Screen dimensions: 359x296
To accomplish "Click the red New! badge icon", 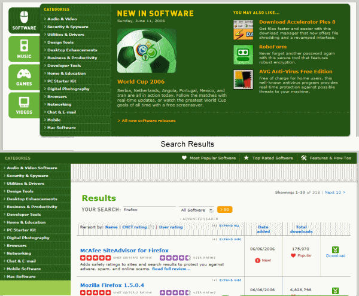I will coord(257,260).
